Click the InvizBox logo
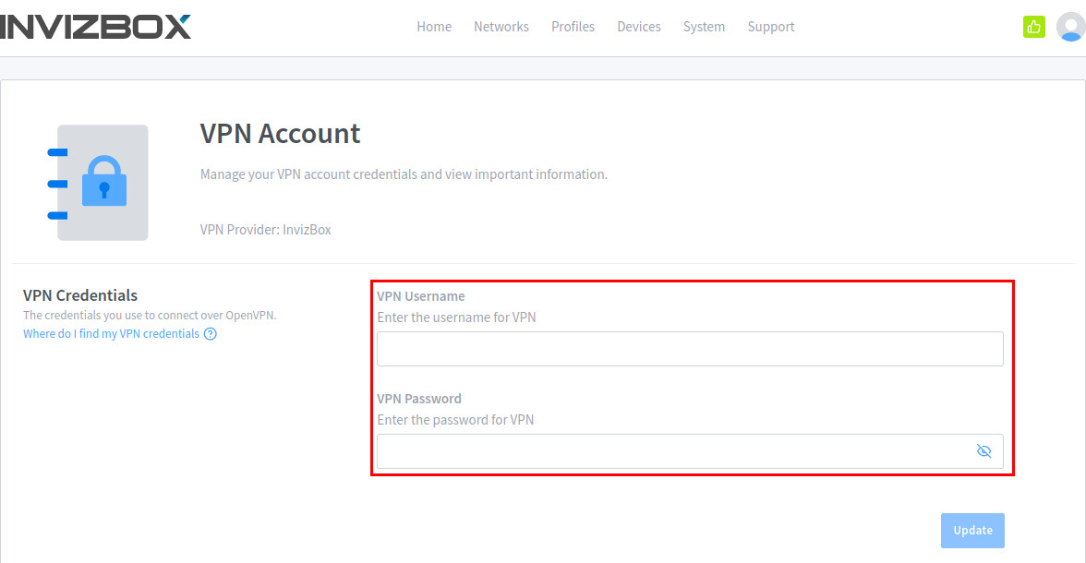This screenshot has width=1086, height=563. click(95, 27)
